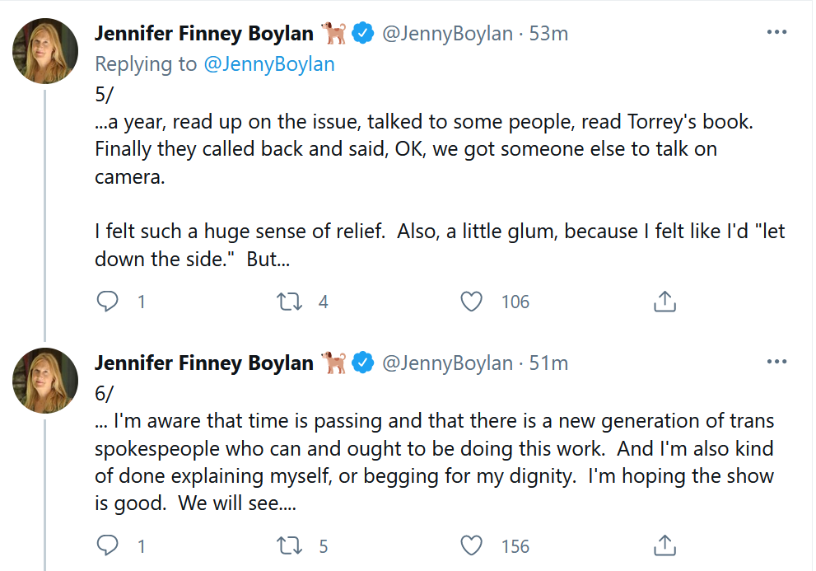Like the 6/ tweet with 156 likes
The image size is (816, 571).
point(471,545)
